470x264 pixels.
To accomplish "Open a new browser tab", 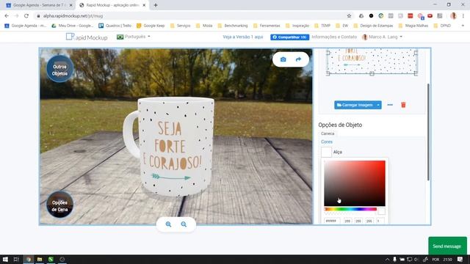I will 156,5.
